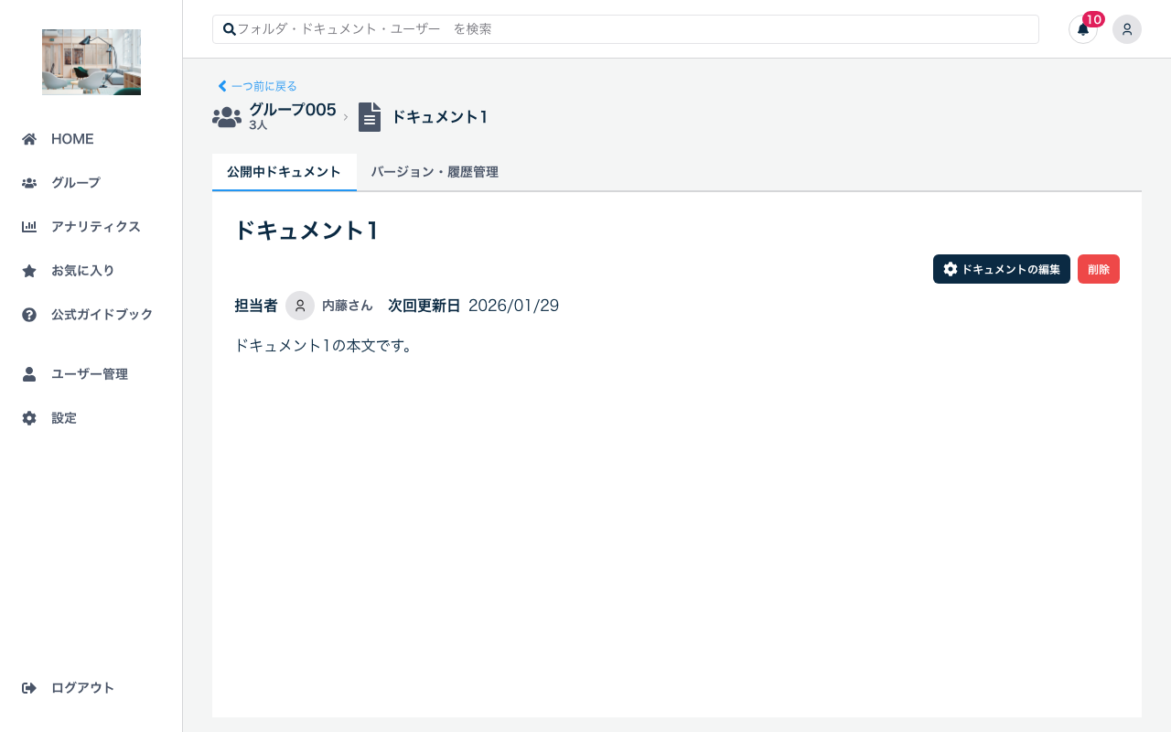Open ドキュメントの編集 to edit the document
Viewport: 1171px width, 732px height.
click(x=1002, y=269)
